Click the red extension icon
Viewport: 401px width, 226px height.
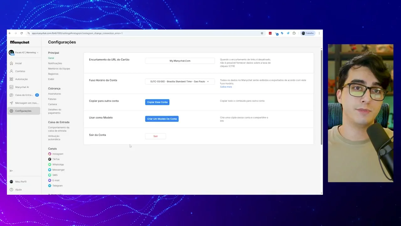(x=270, y=33)
